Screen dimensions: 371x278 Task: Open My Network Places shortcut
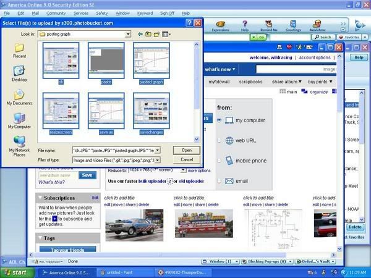(19, 146)
